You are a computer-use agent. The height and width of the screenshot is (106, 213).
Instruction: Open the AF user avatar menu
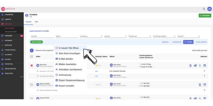coord(209,9)
